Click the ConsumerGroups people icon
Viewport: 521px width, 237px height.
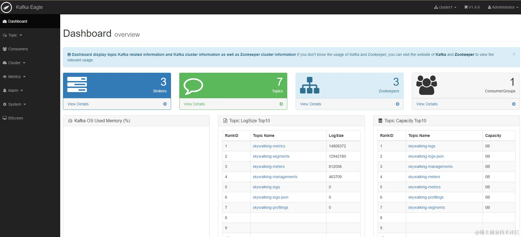(x=427, y=85)
